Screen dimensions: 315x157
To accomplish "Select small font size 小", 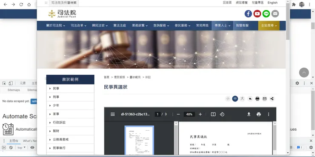I will click(228, 99).
